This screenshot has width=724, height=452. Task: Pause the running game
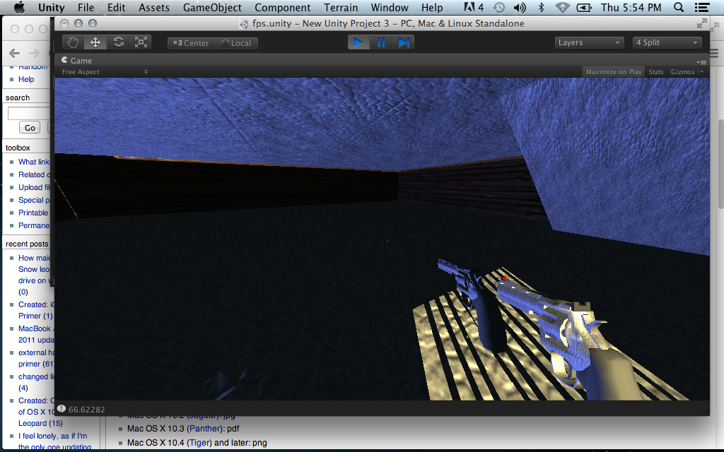381,42
